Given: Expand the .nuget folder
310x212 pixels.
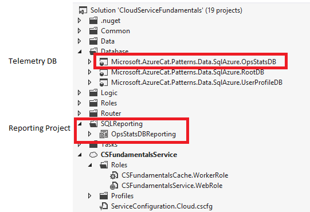Looking at the screenshot, I should pos(80,21).
